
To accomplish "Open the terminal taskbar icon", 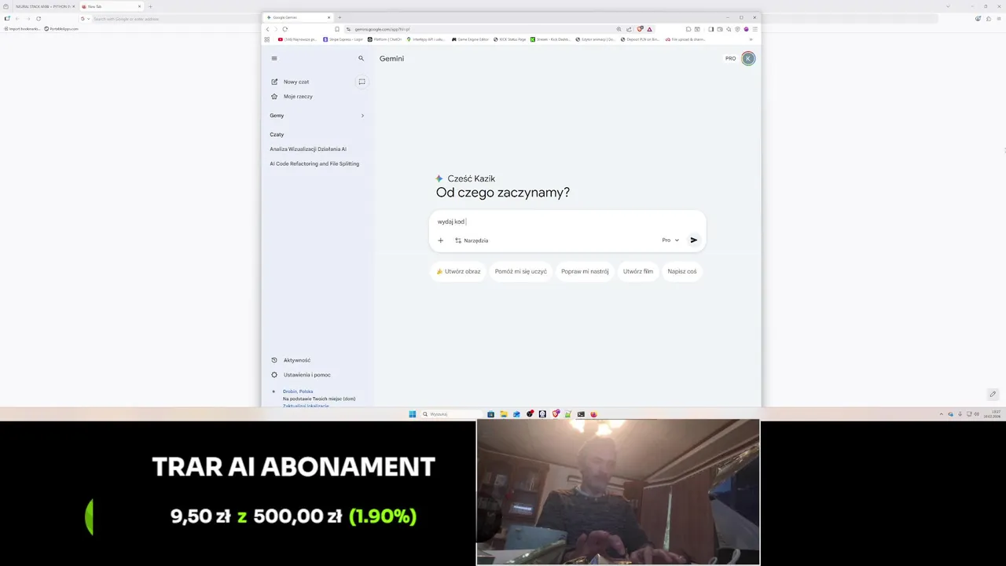I will tap(581, 414).
